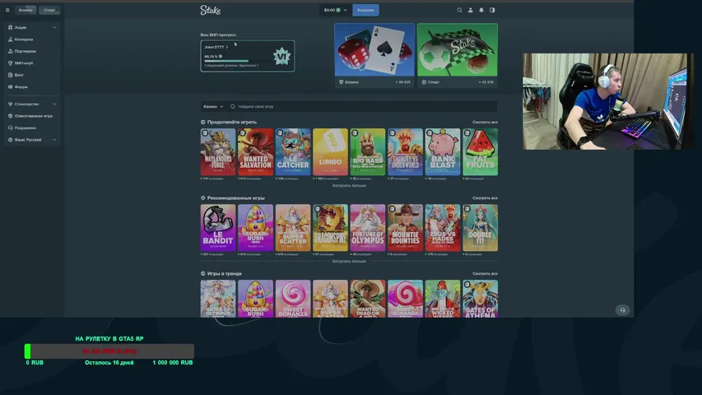Viewport: 702px width, 395px height.
Task: Click Загрузить больше under Рекомендованные игры
Action: [349, 261]
